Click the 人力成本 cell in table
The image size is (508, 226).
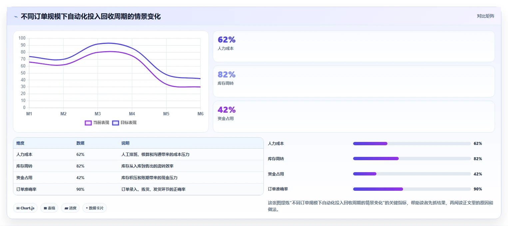(24, 155)
